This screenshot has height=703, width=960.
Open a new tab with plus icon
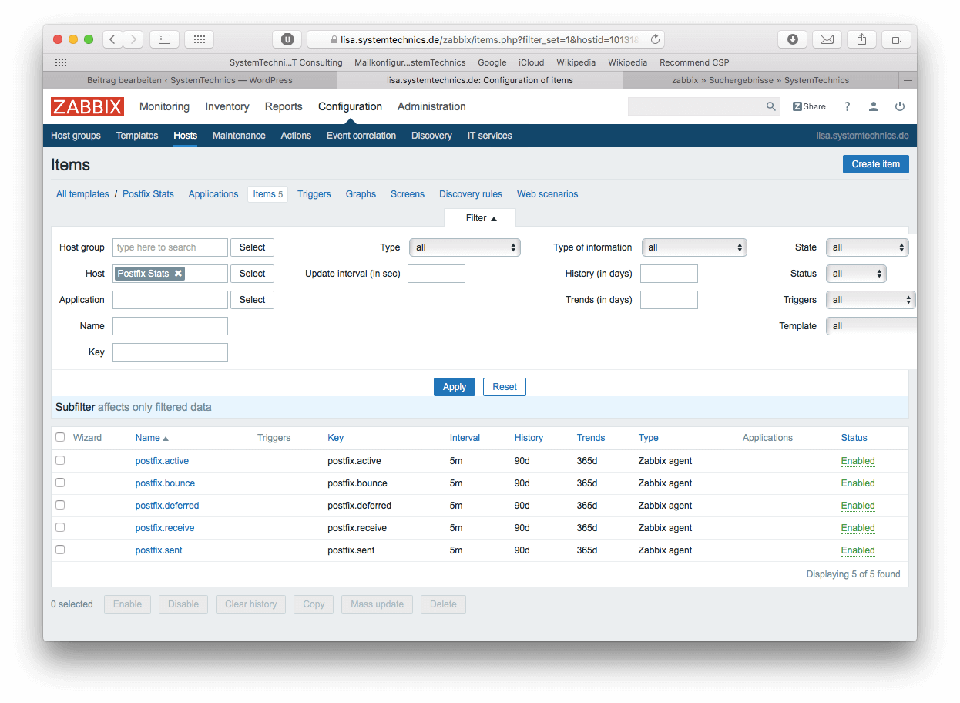click(x=908, y=80)
